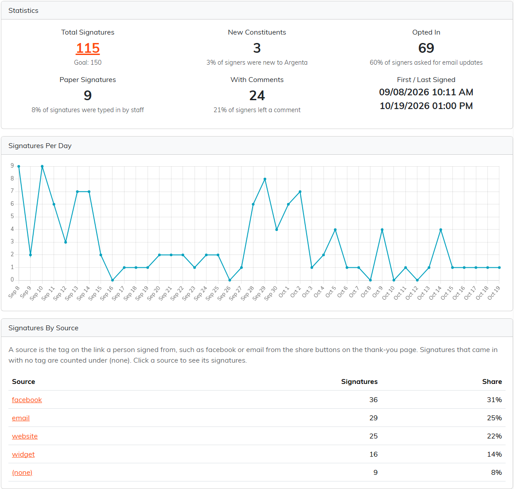
Task: Open widget source signatures
Action: click(x=23, y=454)
